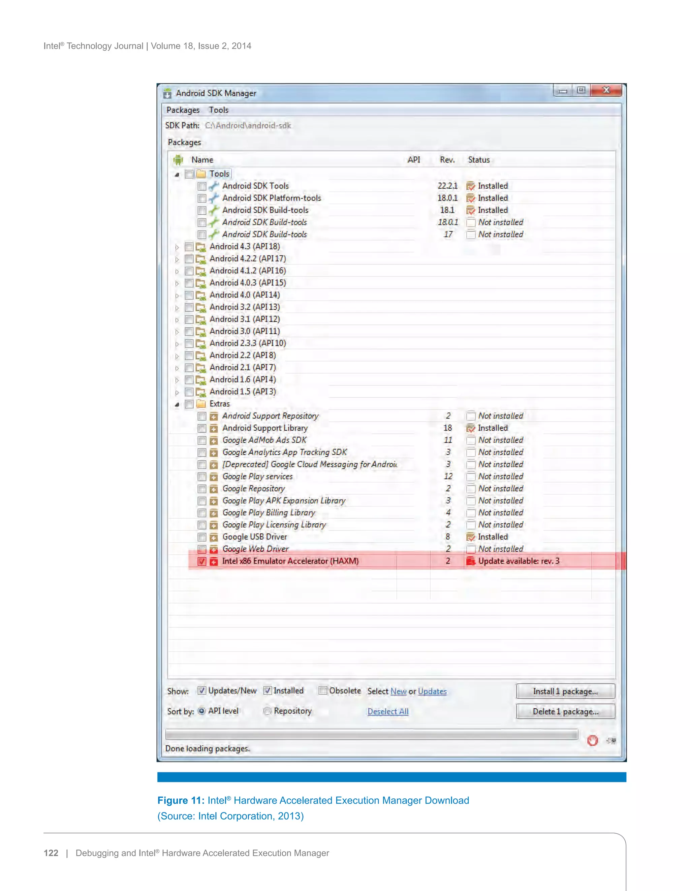Uncheck the Intel x86 Emulator Accelerator (HAXM) checkbox
Viewport: 690px width, 891px height.
(x=202, y=561)
